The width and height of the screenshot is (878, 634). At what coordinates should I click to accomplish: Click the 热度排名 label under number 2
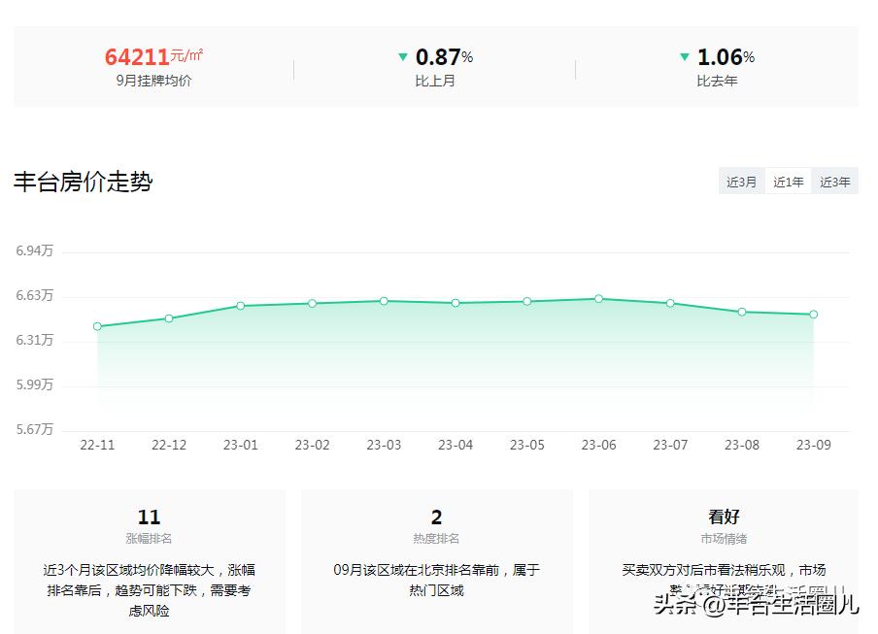tap(436, 539)
